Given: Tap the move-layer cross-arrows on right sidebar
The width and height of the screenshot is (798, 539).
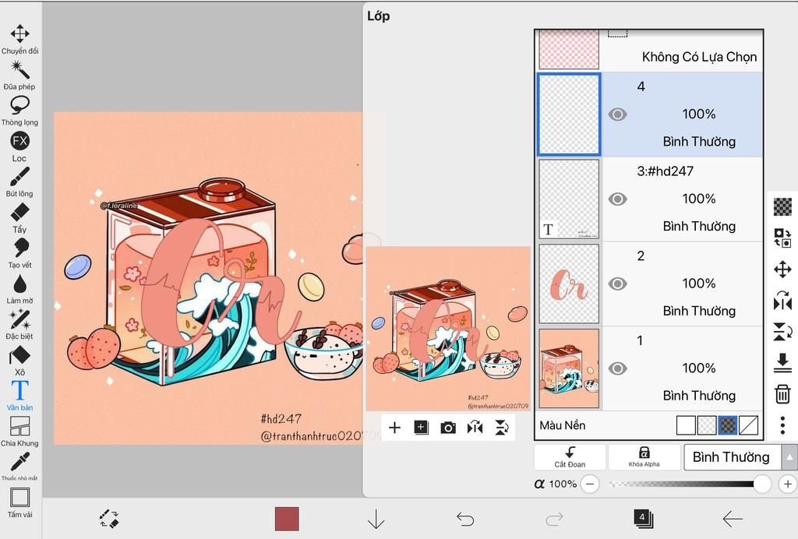Looking at the screenshot, I should (782, 269).
